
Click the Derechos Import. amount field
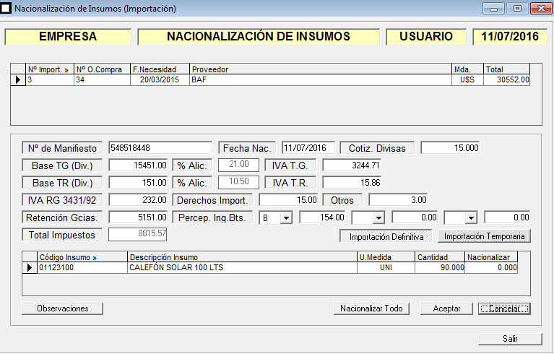[288, 200]
